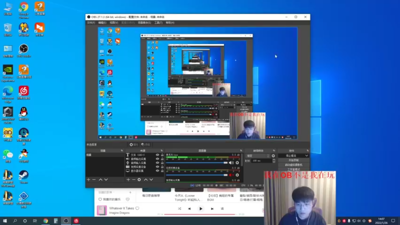This screenshot has width=400, height=225.
Task: Open the Edit (E) menu in OBS
Action: 102,22
